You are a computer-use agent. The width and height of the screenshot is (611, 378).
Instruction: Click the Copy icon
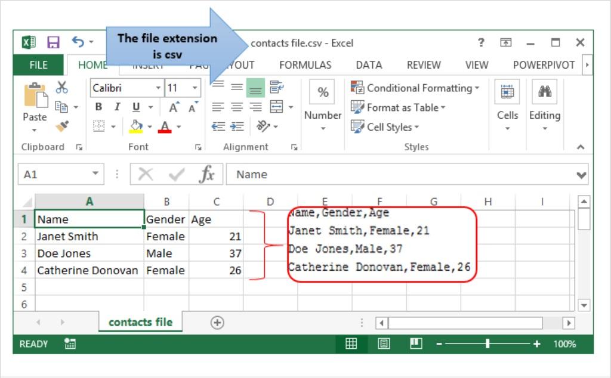click(61, 107)
